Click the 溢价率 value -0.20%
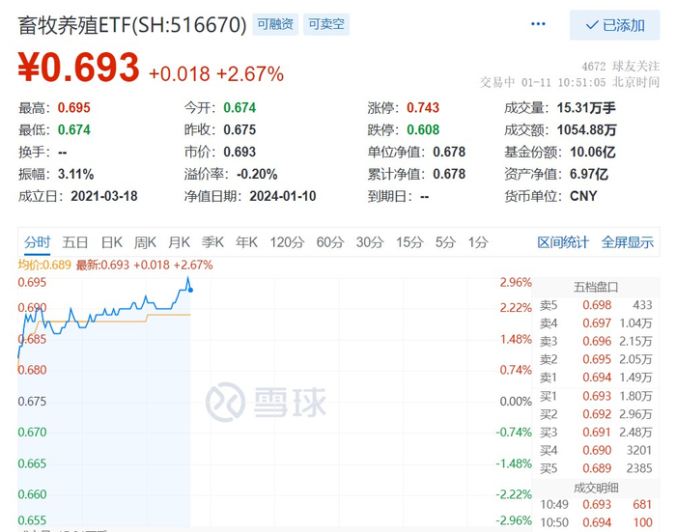This screenshot has width=676, height=532. click(x=257, y=174)
